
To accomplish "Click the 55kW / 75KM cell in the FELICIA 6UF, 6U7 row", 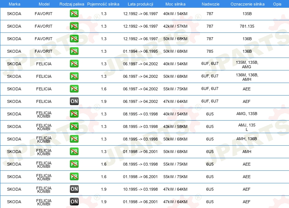I will pyautogui.click(x=175, y=89).
